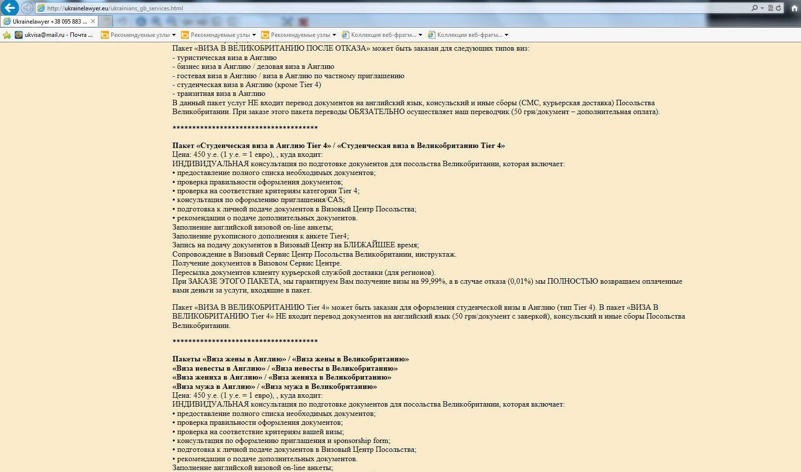Open first Коллекция веб-фрагм favorites item
The width and height of the screenshot is (801, 472).
(x=382, y=35)
